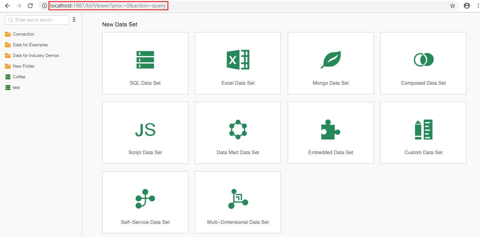The width and height of the screenshot is (480, 237).
Task: Open the sidebar options menu beside search
Action: [74, 20]
